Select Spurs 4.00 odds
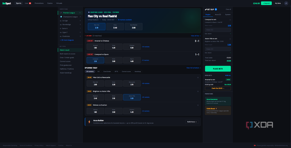This screenshot has height=148, width=291. coord(132,60)
